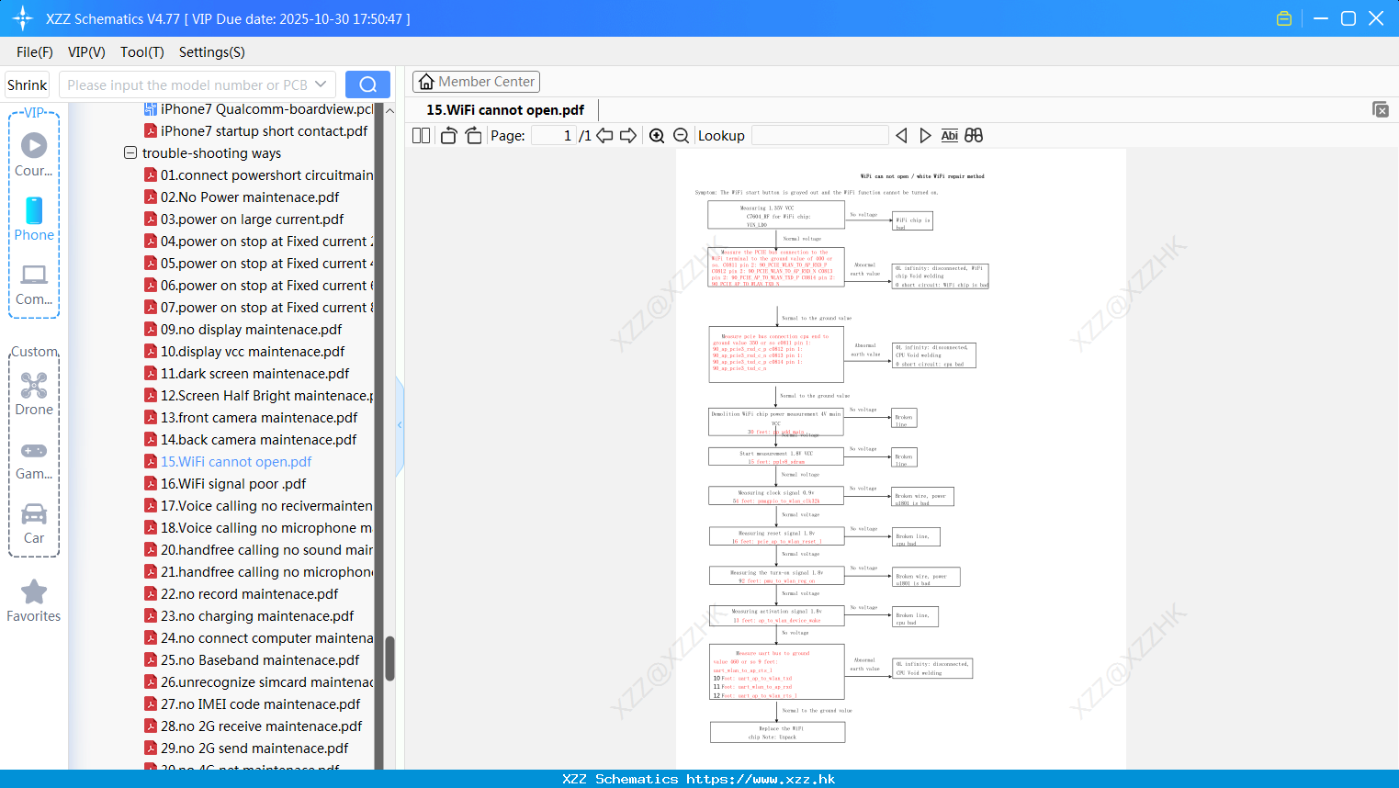Open the Tool(T) menu
The image size is (1399, 788).
click(x=141, y=52)
